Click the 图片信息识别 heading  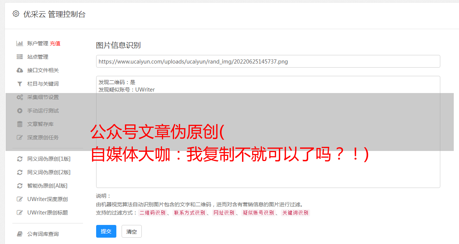pyautogui.click(x=118, y=45)
